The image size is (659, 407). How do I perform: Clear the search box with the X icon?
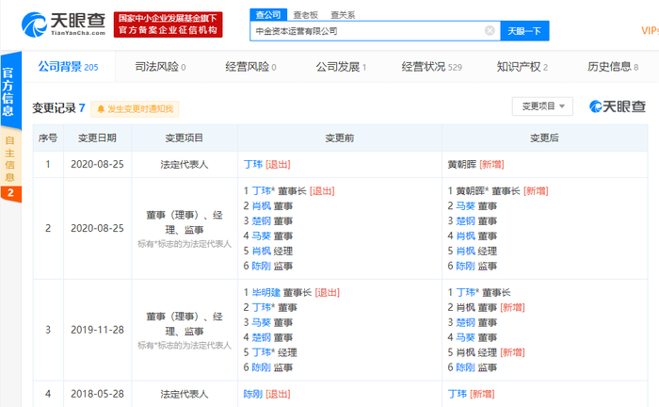[490, 31]
